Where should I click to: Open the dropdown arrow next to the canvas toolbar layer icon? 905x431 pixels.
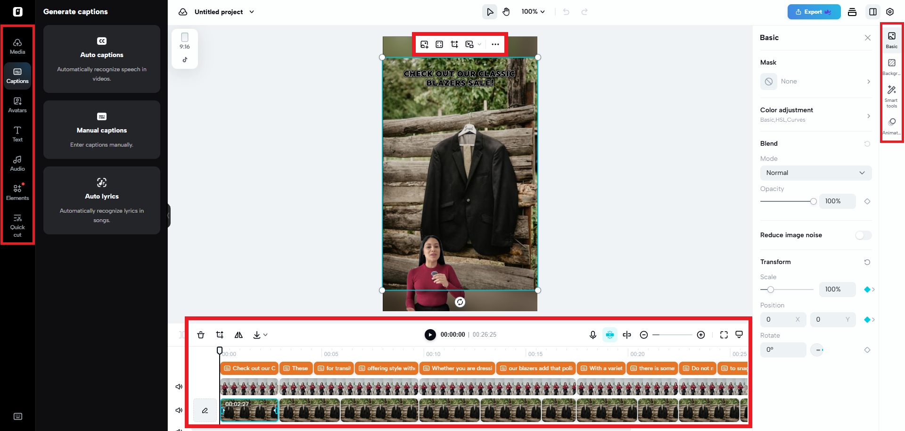pos(479,44)
